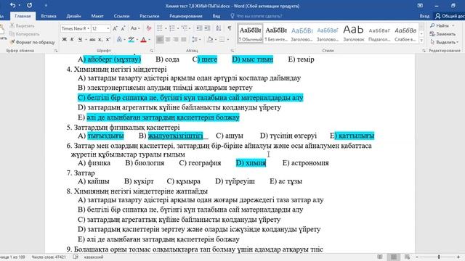
Task: Toggle Italic (К) formatting
Action: coord(72,39)
